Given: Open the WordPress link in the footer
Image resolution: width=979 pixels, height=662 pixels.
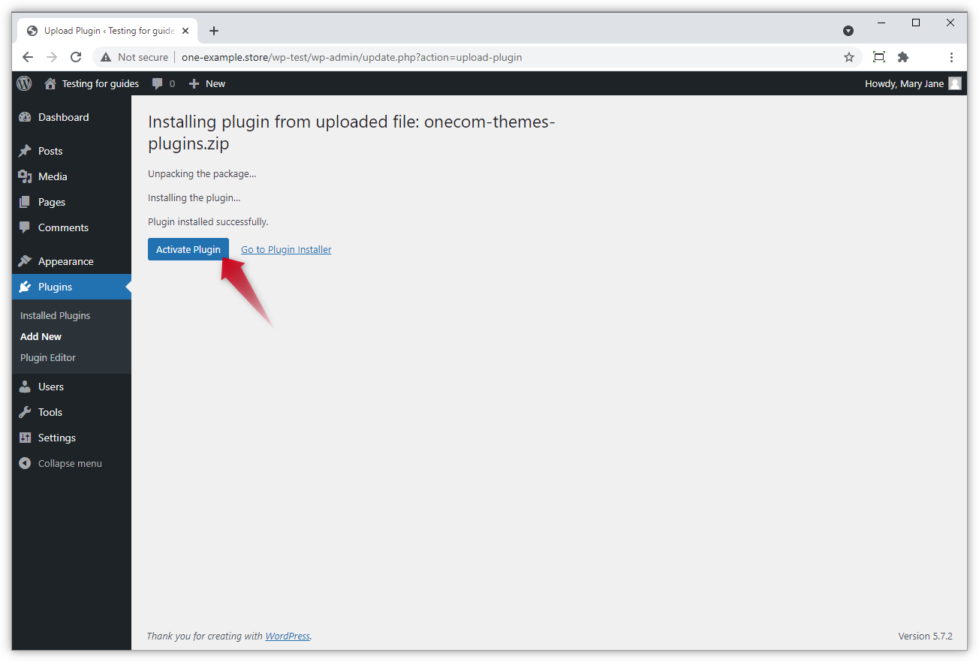Looking at the screenshot, I should point(288,636).
